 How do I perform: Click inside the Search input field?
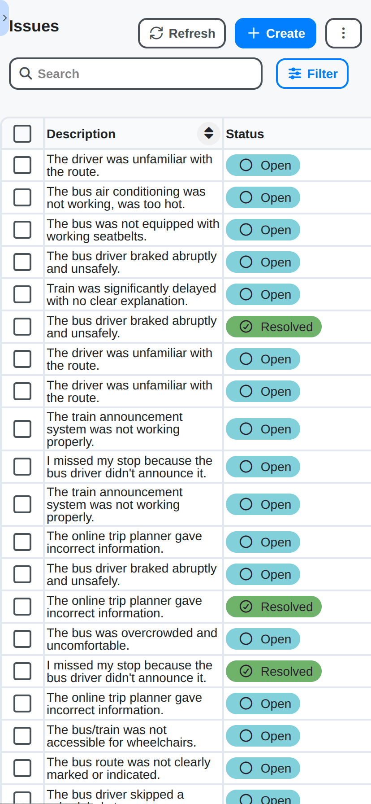pyautogui.click(x=134, y=73)
